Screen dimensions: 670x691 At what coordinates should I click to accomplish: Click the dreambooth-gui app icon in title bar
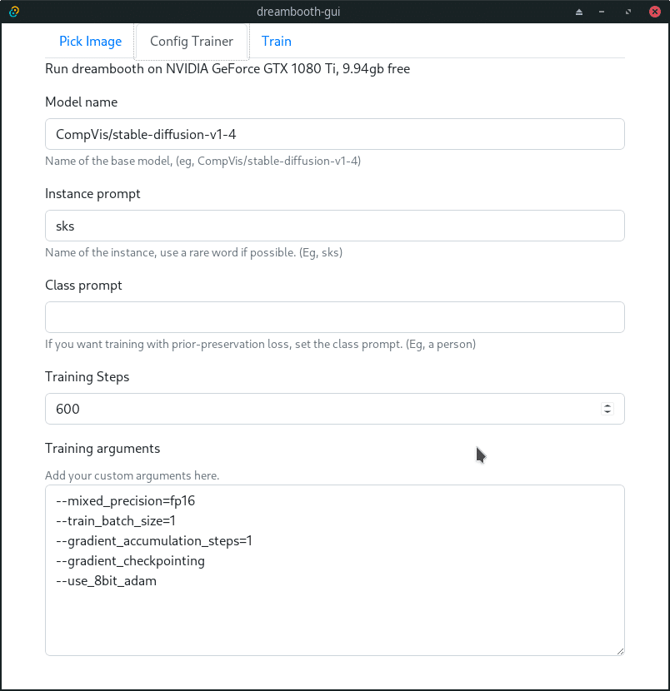coord(14,12)
